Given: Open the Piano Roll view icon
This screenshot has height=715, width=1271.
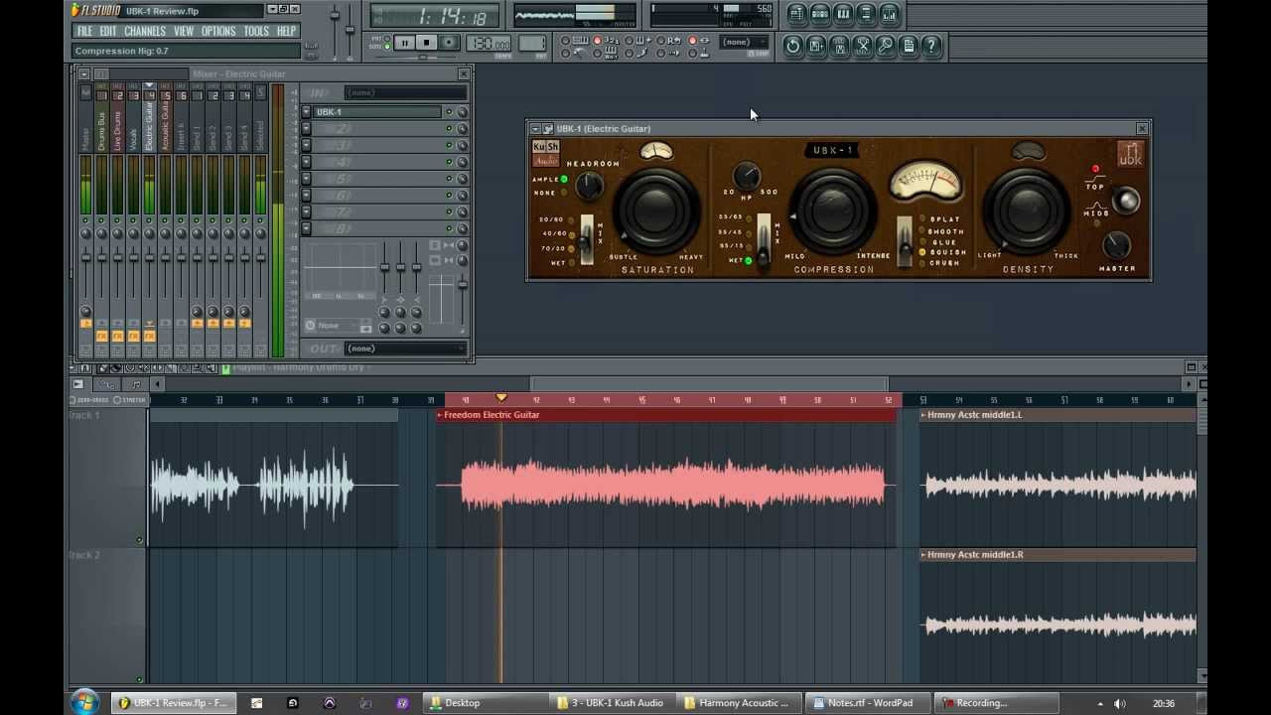Looking at the screenshot, I should 842,14.
